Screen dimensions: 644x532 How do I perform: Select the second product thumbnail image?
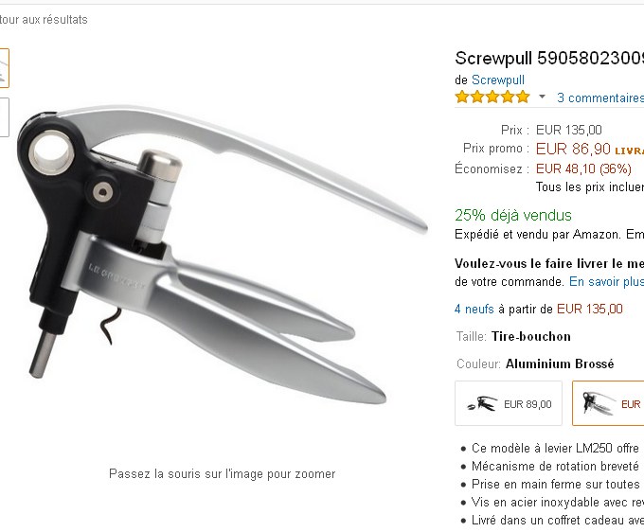coord(4,117)
